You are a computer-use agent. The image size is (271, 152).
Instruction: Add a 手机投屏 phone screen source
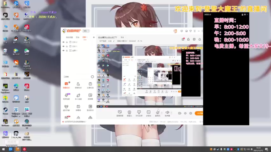point(139,113)
